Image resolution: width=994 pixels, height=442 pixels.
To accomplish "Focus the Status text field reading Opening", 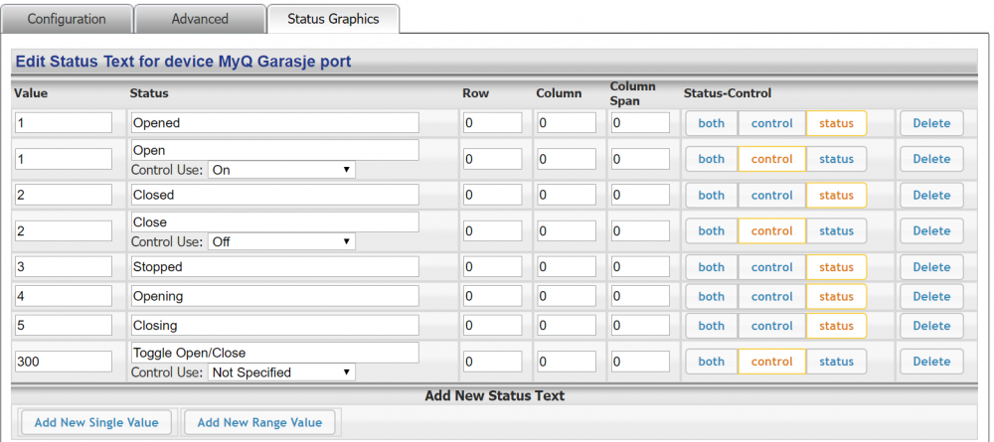I will pos(274,296).
